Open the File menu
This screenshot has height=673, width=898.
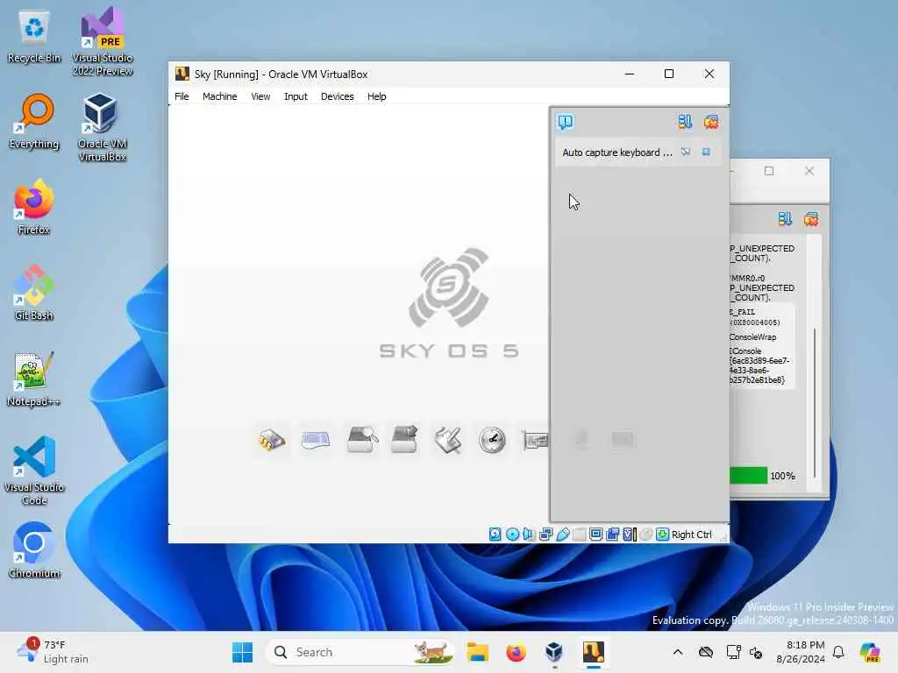pos(182,96)
